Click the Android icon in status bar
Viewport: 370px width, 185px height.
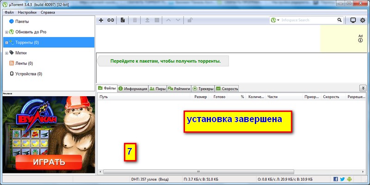pyautogui.click(x=350, y=179)
